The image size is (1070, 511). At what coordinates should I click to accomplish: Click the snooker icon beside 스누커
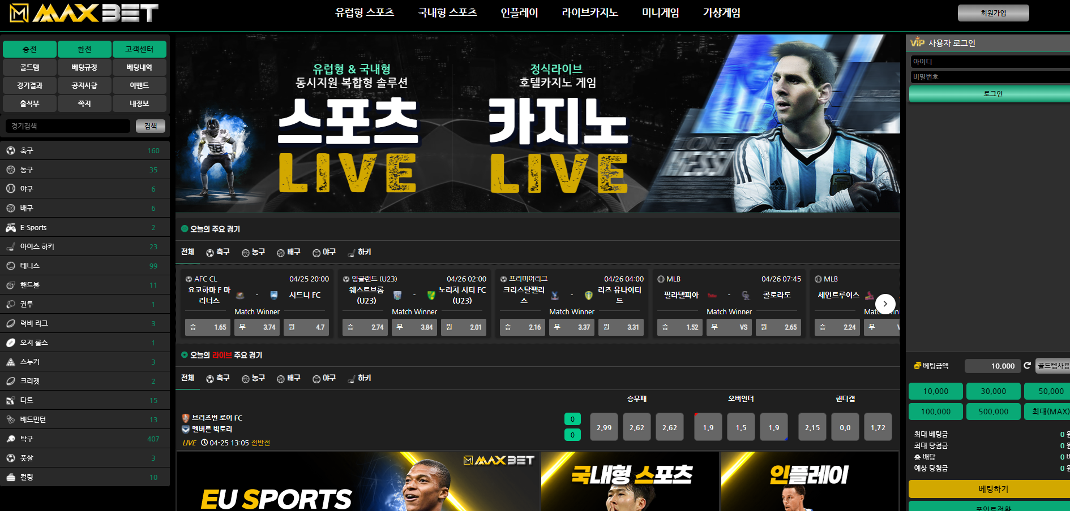click(11, 362)
